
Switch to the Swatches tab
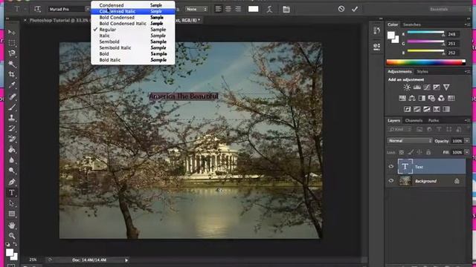tap(411, 24)
